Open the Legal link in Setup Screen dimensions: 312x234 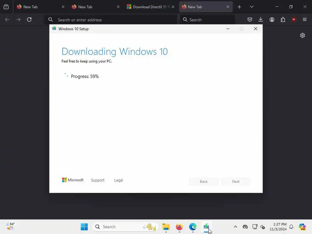[119, 180]
